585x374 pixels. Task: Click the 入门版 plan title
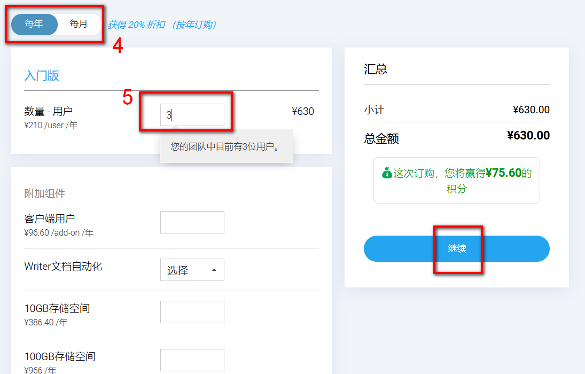click(42, 76)
